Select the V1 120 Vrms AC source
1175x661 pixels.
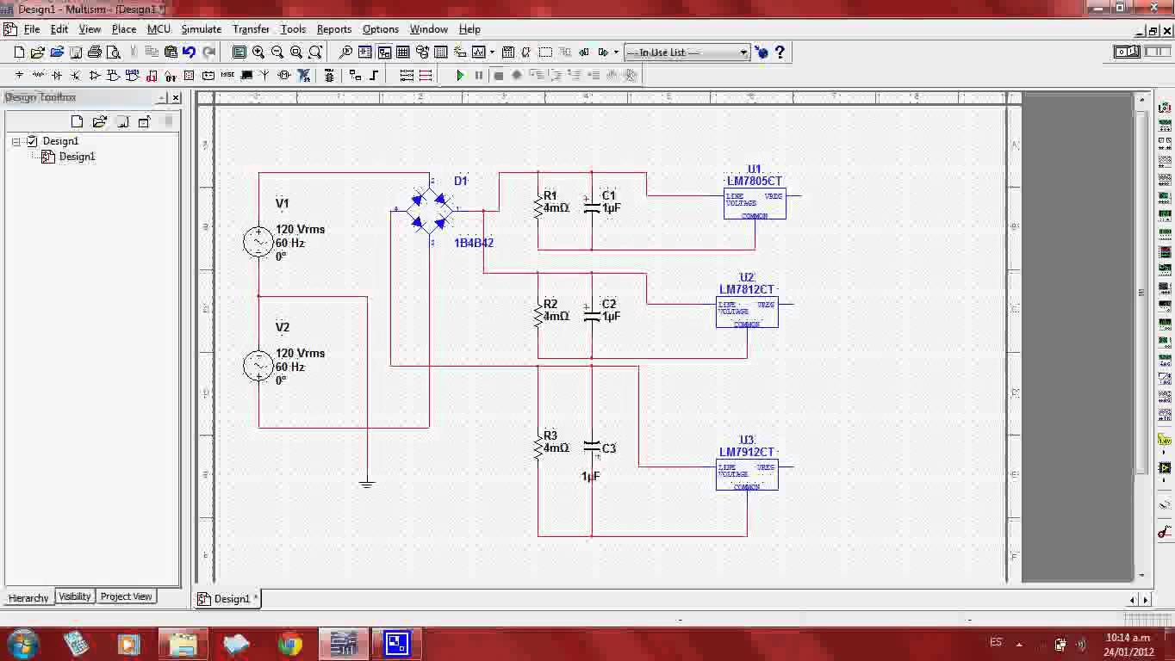coord(258,242)
